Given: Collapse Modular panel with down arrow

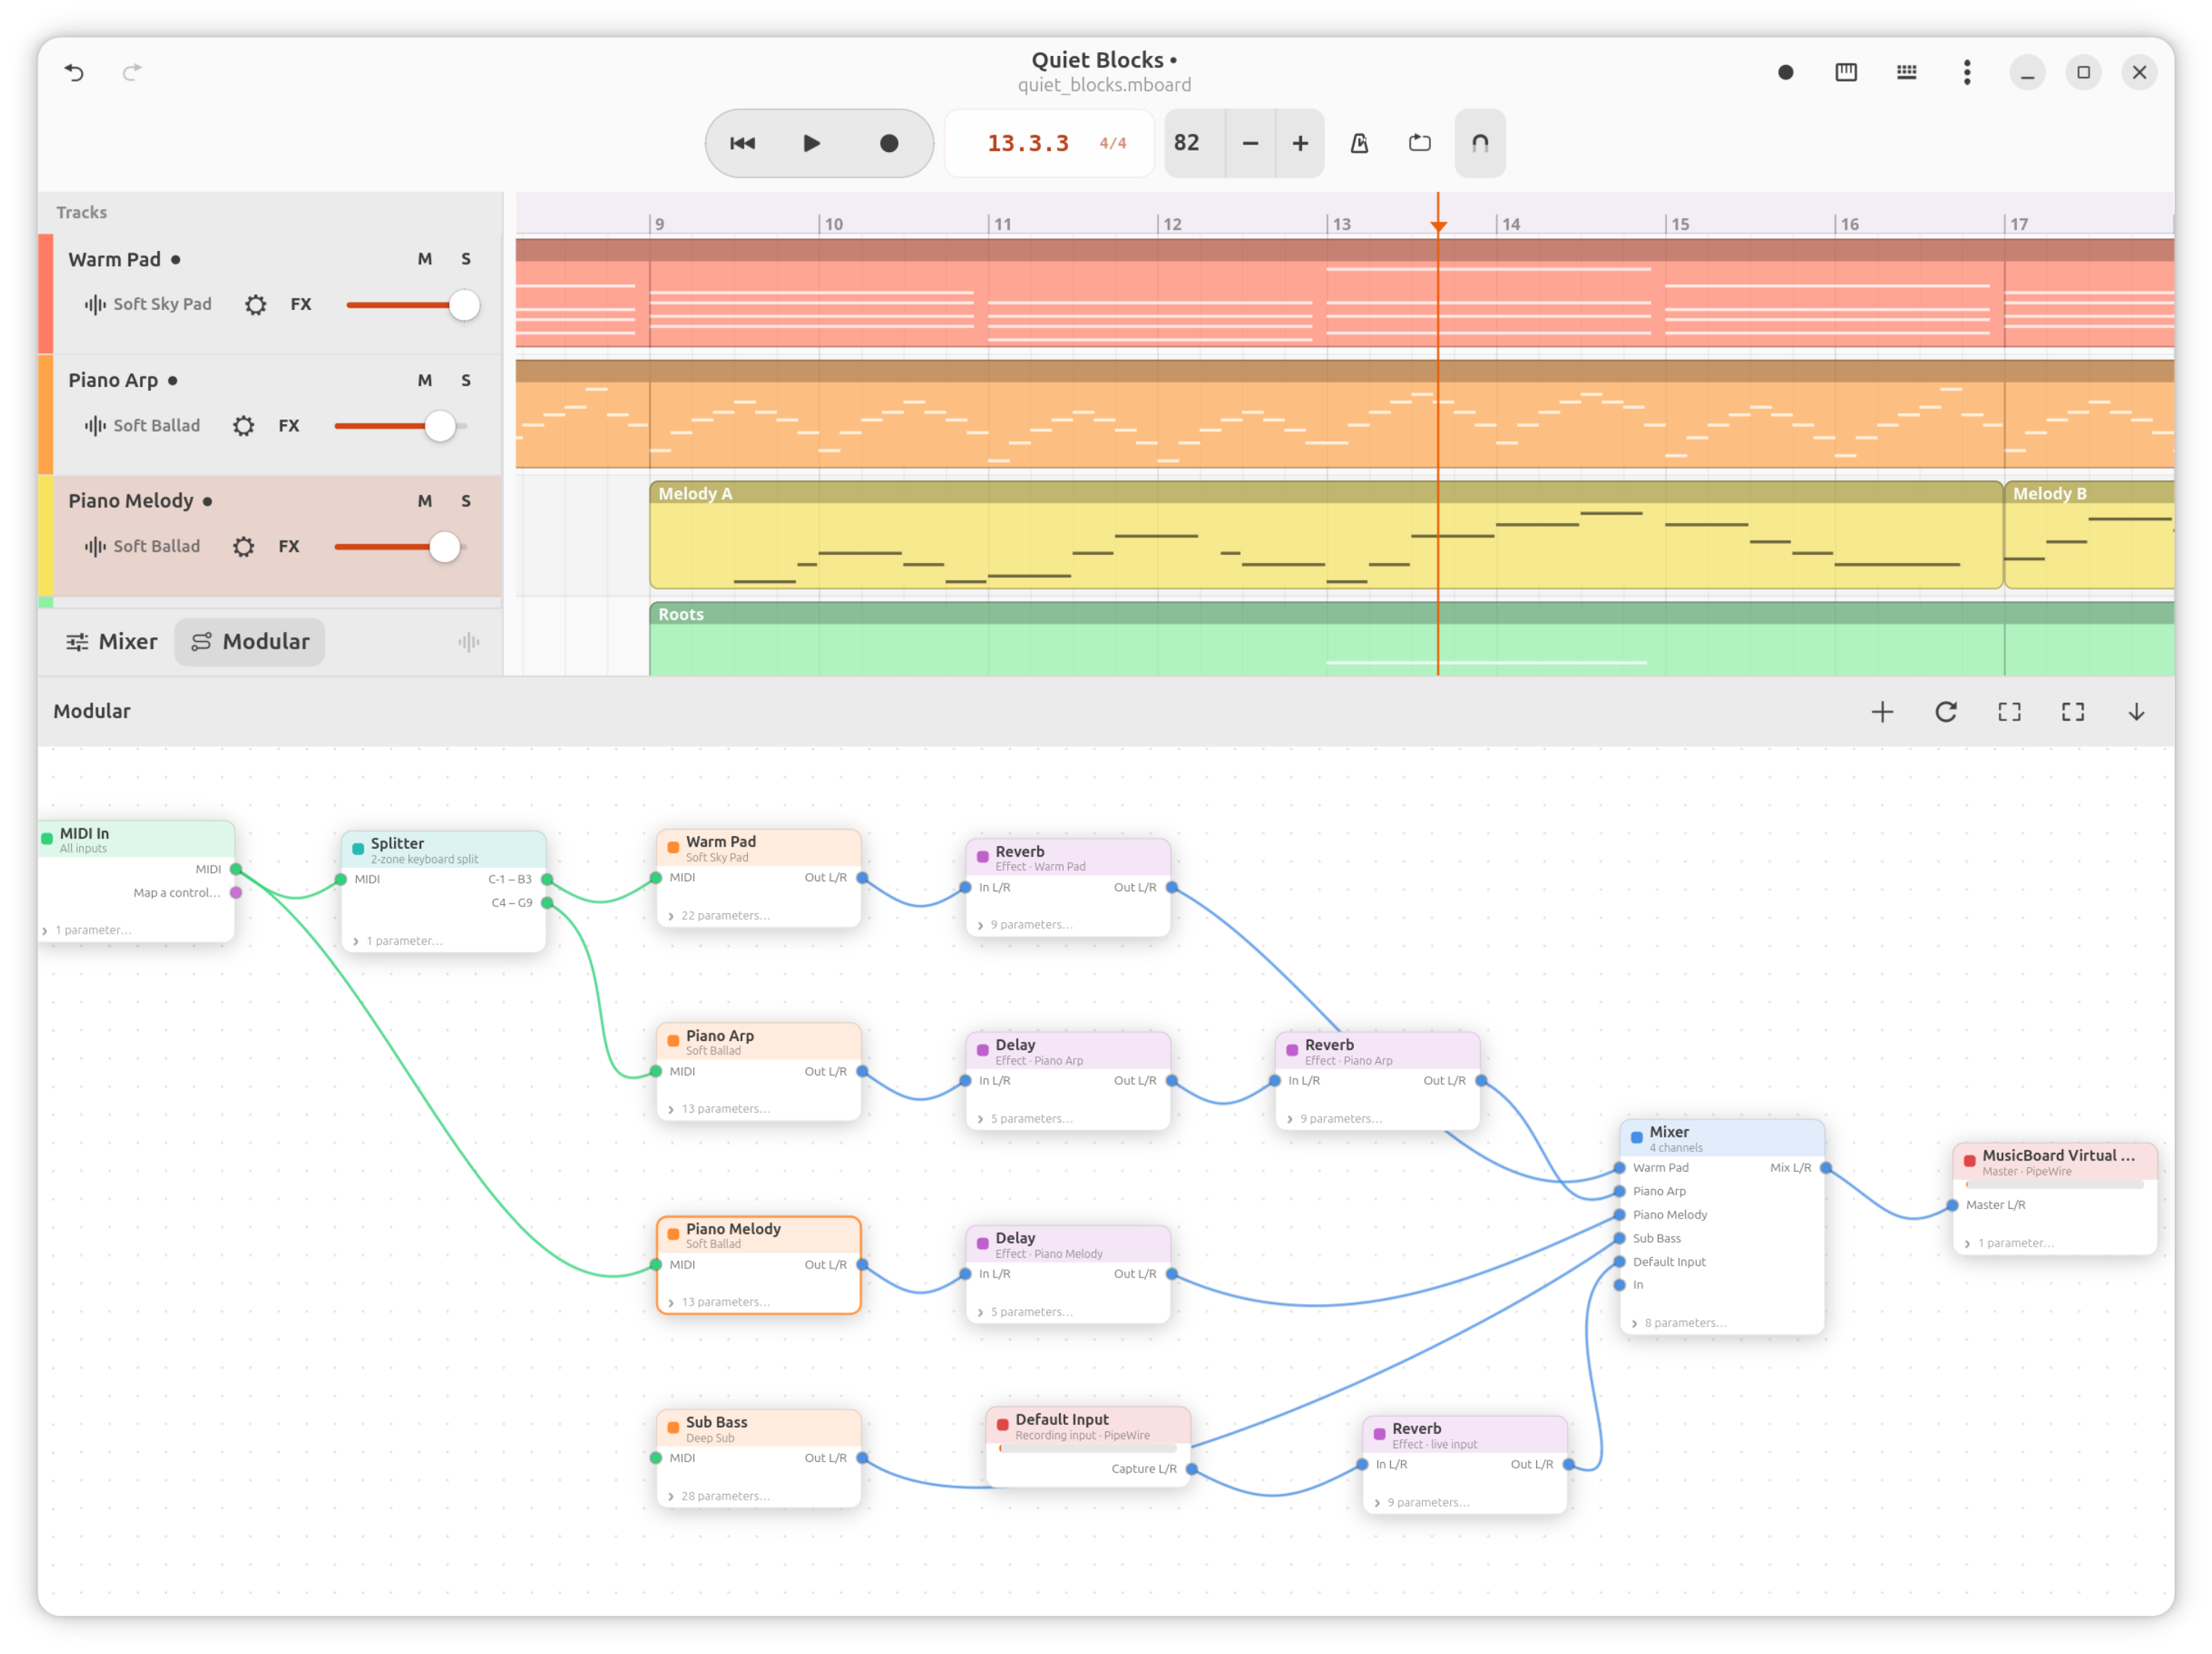Looking at the screenshot, I should [x=2136, y=711].
